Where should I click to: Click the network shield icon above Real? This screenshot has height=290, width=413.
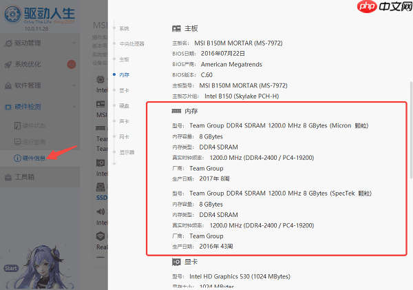point(100,236)
